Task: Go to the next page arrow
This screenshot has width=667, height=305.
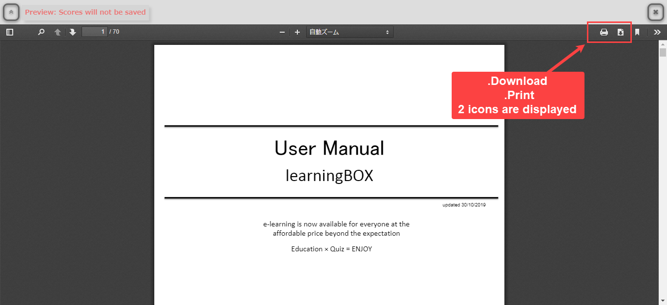Action: pos(73,32)
